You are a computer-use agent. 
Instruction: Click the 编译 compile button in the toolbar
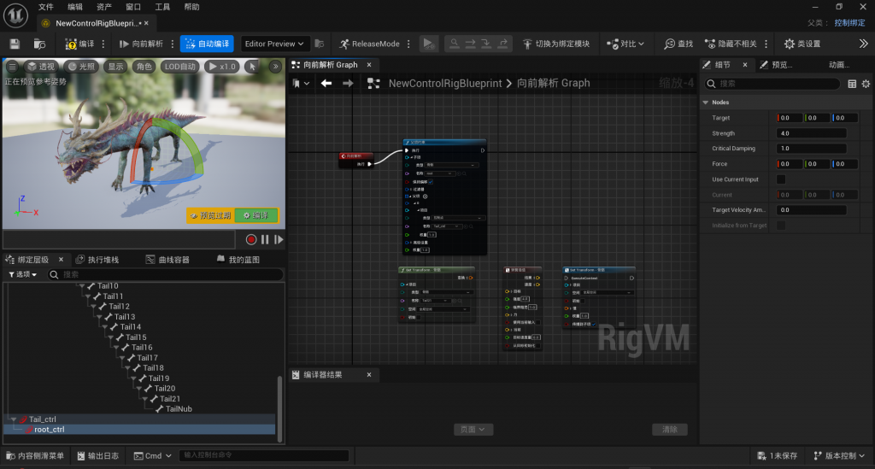click(x=79, y=44)
